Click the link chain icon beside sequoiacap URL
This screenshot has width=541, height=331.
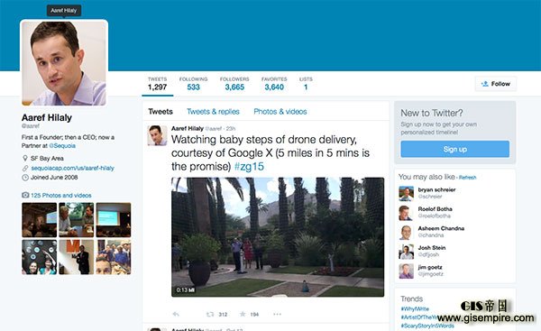click(x=25, y=168)
